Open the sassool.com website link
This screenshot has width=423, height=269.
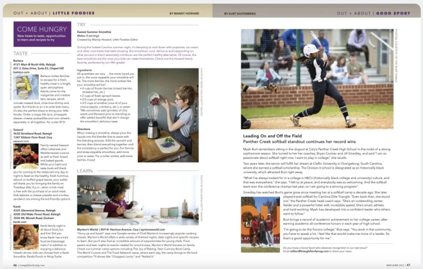[21, 141]
